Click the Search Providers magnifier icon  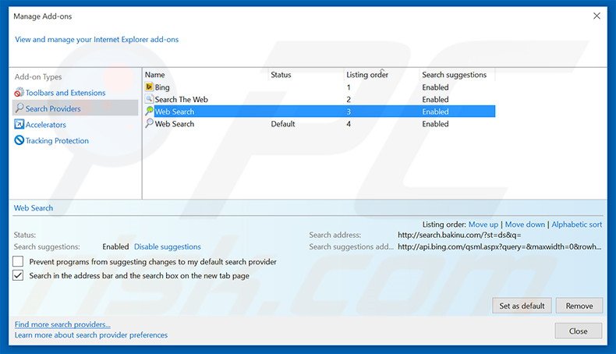pos(19,108)
